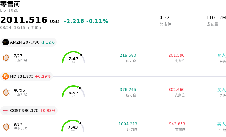Image resolution: width=226 pixels, height=137 pixels.
Task: Click the 4.32T market cap value
Action: tap(166, 17)
